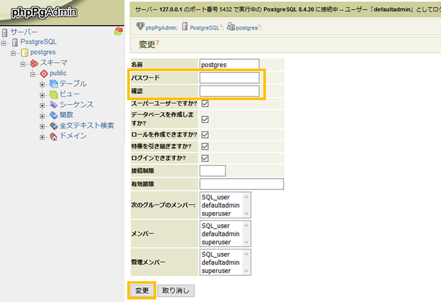Toggle 特権を引き継ぎますか checkbox
Image resolution: width=441 pixels, height=302 pixels.
point(205,147)
